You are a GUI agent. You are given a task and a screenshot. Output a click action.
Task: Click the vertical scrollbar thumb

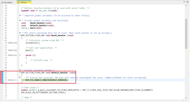pos(186,34)
